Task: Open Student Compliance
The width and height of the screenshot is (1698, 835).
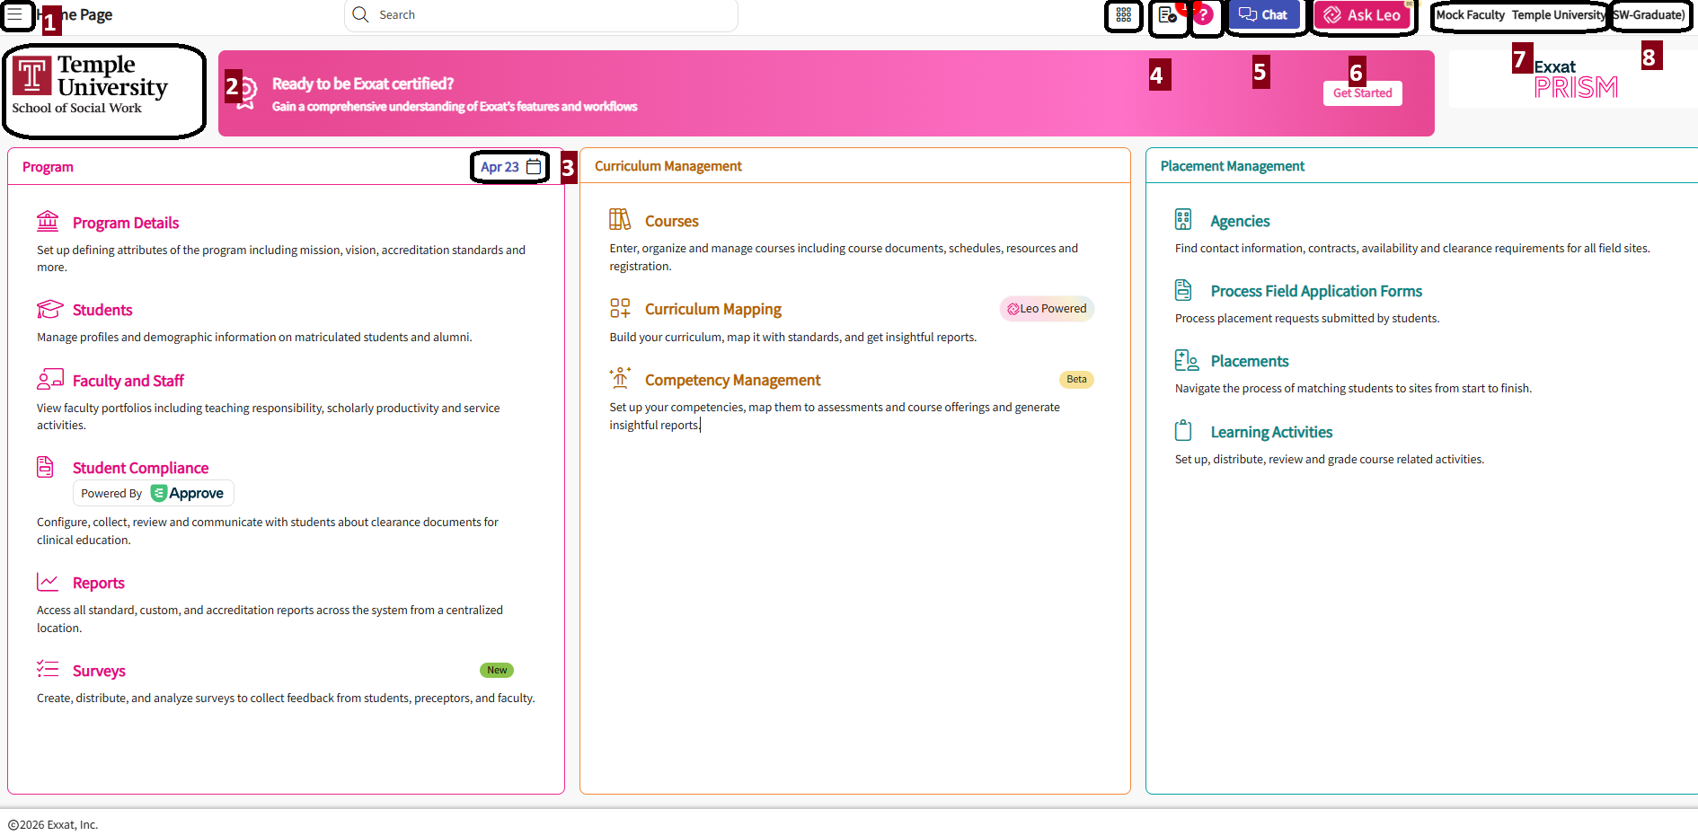Action: click(x=140, y=468)
